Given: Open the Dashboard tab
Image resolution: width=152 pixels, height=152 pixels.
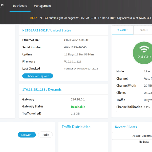Looking at the screenshot, I should 20,6.
